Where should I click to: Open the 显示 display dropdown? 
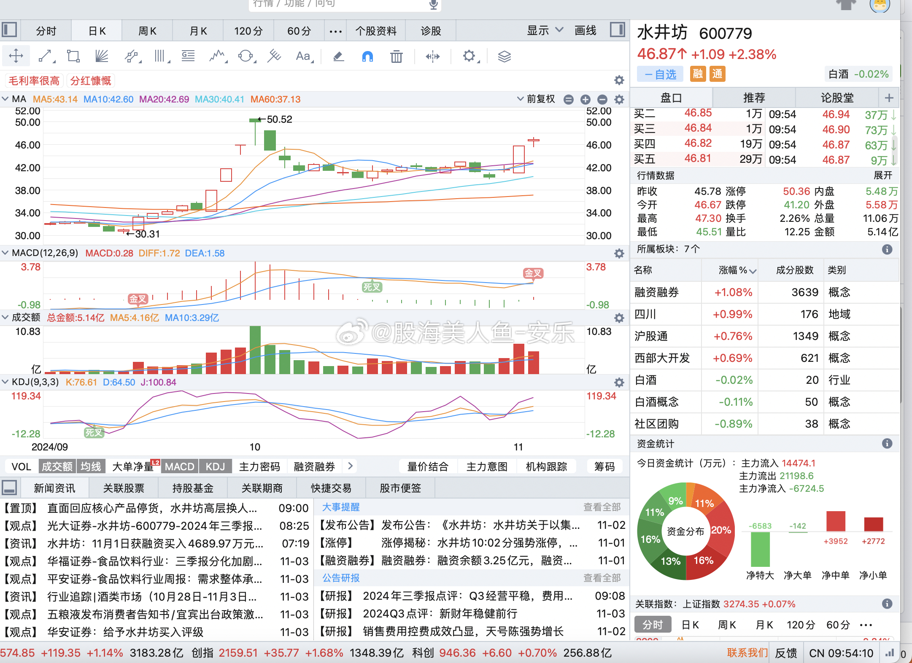pos(545,30)
